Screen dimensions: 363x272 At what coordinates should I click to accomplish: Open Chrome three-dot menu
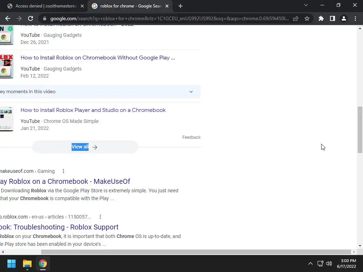tap(355, 18)
